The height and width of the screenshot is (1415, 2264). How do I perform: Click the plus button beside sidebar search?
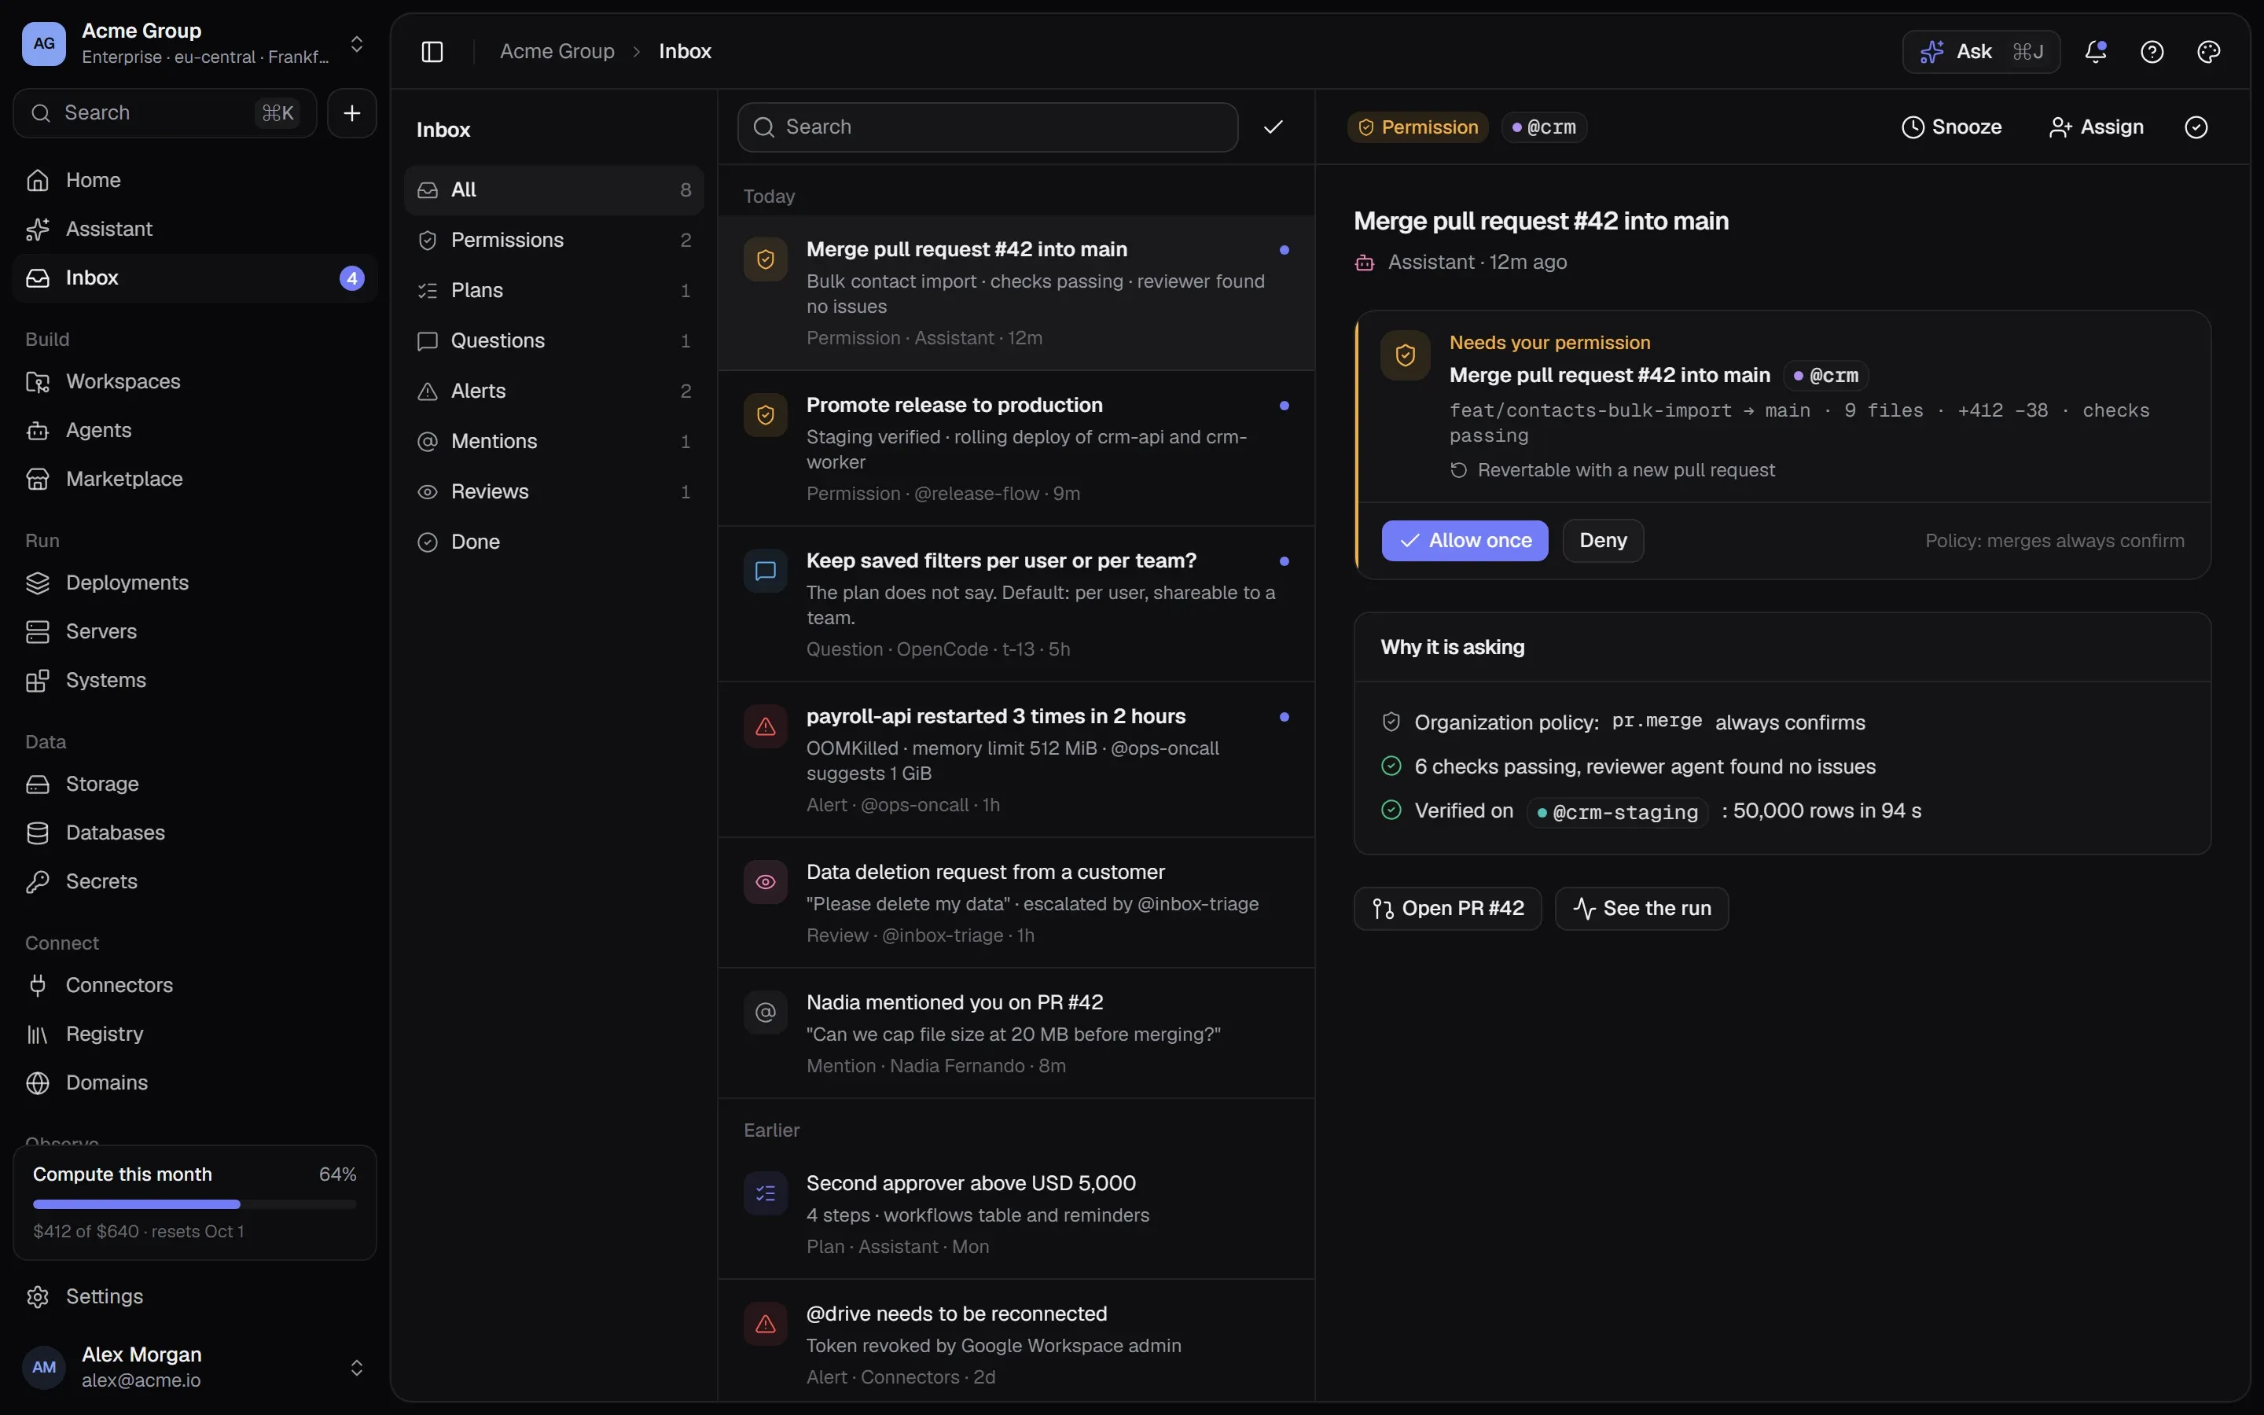[351, 113]
